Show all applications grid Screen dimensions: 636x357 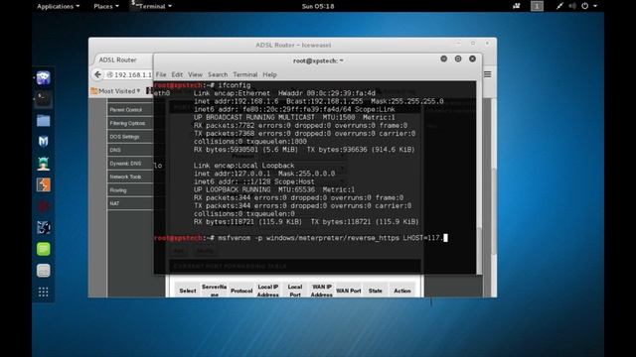(44, 292)
